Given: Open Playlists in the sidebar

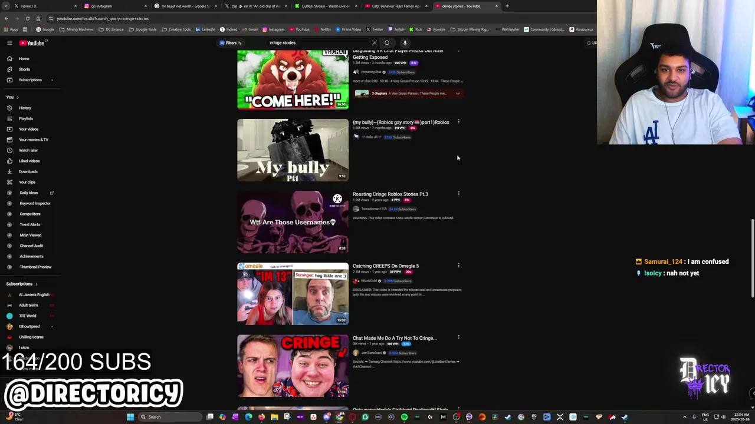Looking at the screenshot, I should 25,118.
